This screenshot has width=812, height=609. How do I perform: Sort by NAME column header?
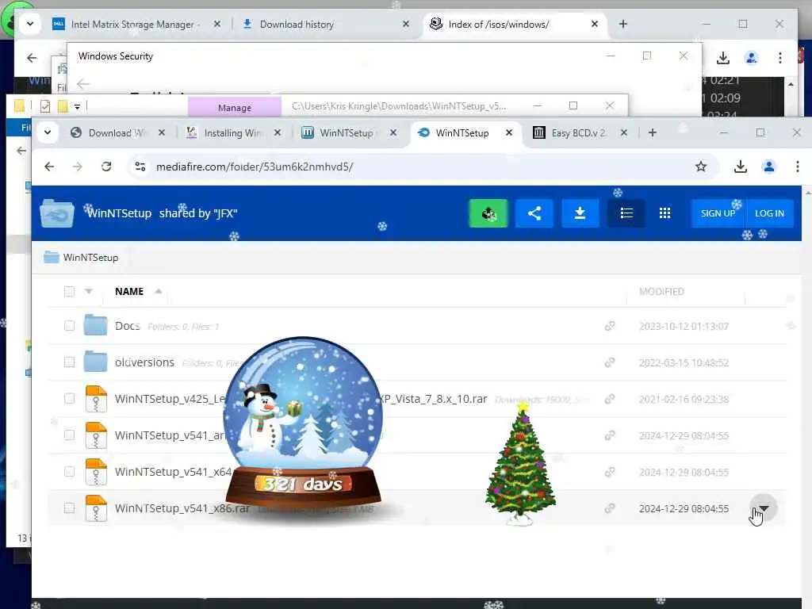[x=129, y=292]
